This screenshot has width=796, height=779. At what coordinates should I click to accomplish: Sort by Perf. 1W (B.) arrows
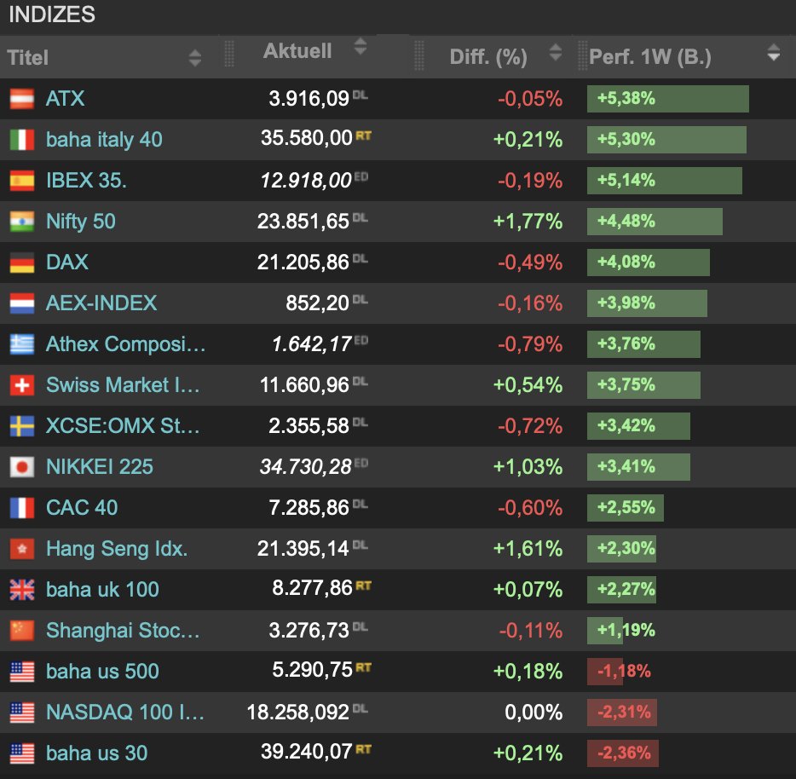pos(773,52)
